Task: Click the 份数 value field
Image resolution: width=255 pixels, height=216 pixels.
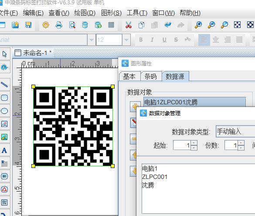Action: (231, 145)
